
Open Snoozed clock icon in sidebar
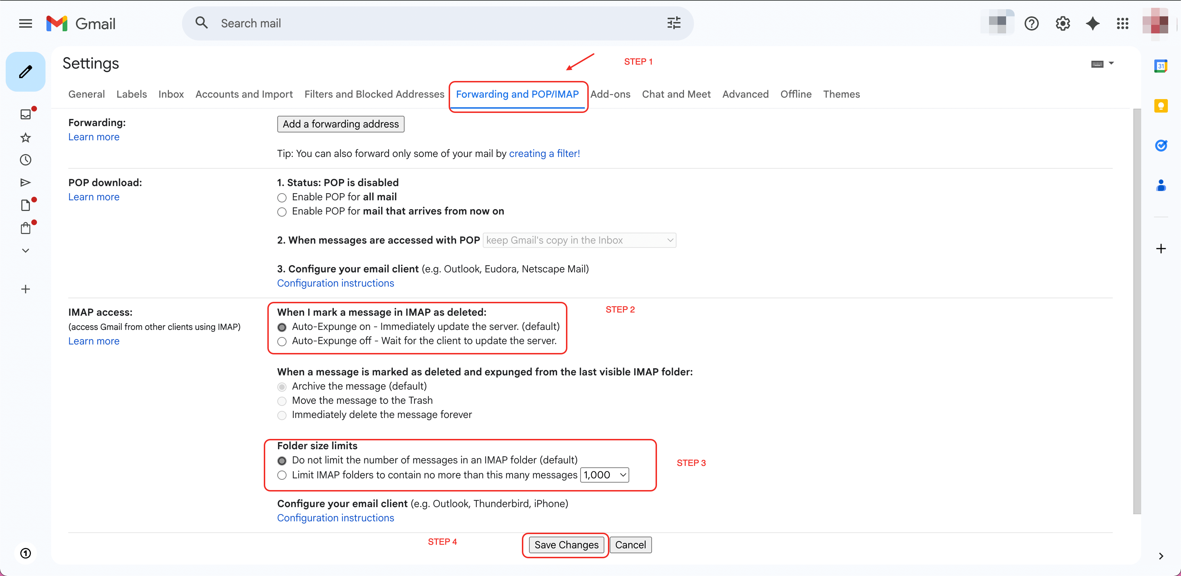pyautogui.click(x=26, y=160)
